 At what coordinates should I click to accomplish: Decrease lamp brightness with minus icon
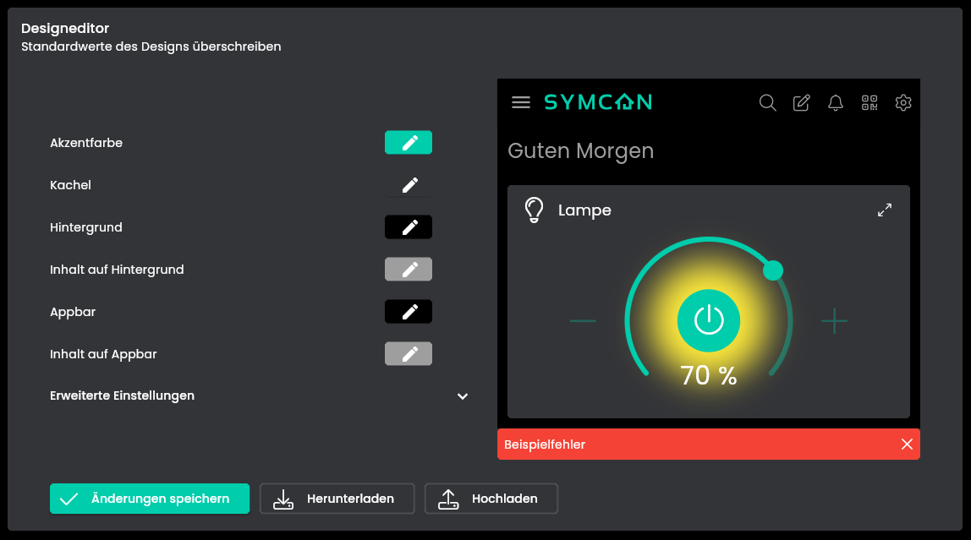583,321
